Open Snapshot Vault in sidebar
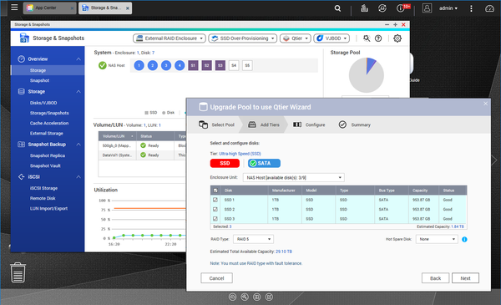501x305 pixels. pyautogui.click(x=45, y=166)
